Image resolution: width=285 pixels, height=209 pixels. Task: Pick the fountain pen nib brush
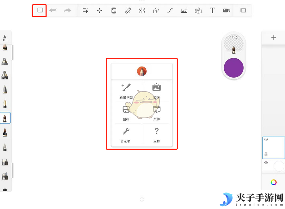pyautogui.click(x=5, y=103)
